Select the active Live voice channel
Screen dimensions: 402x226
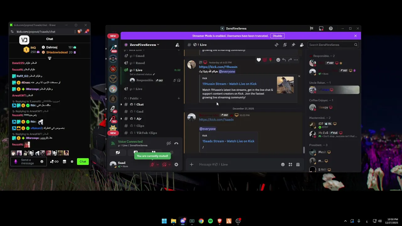(152, 70)
